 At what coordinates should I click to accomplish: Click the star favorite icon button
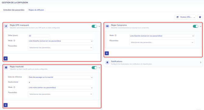(x=200, y=17)
